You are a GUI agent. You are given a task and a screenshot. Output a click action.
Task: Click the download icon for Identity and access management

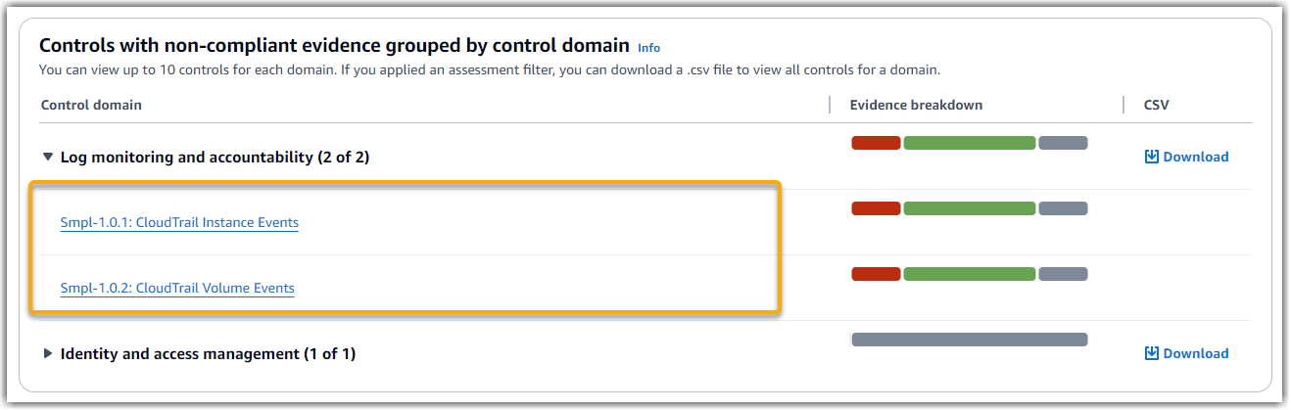(1152, 353)
